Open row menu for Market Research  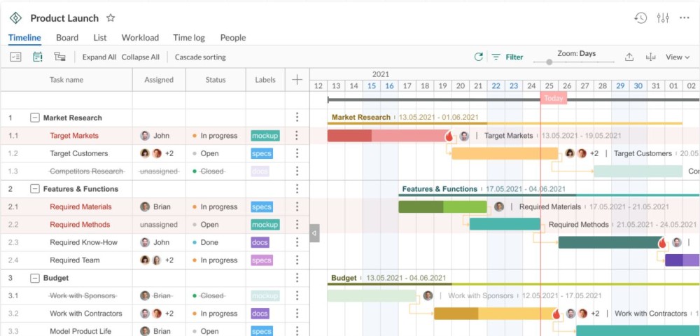tap(297, 118)
